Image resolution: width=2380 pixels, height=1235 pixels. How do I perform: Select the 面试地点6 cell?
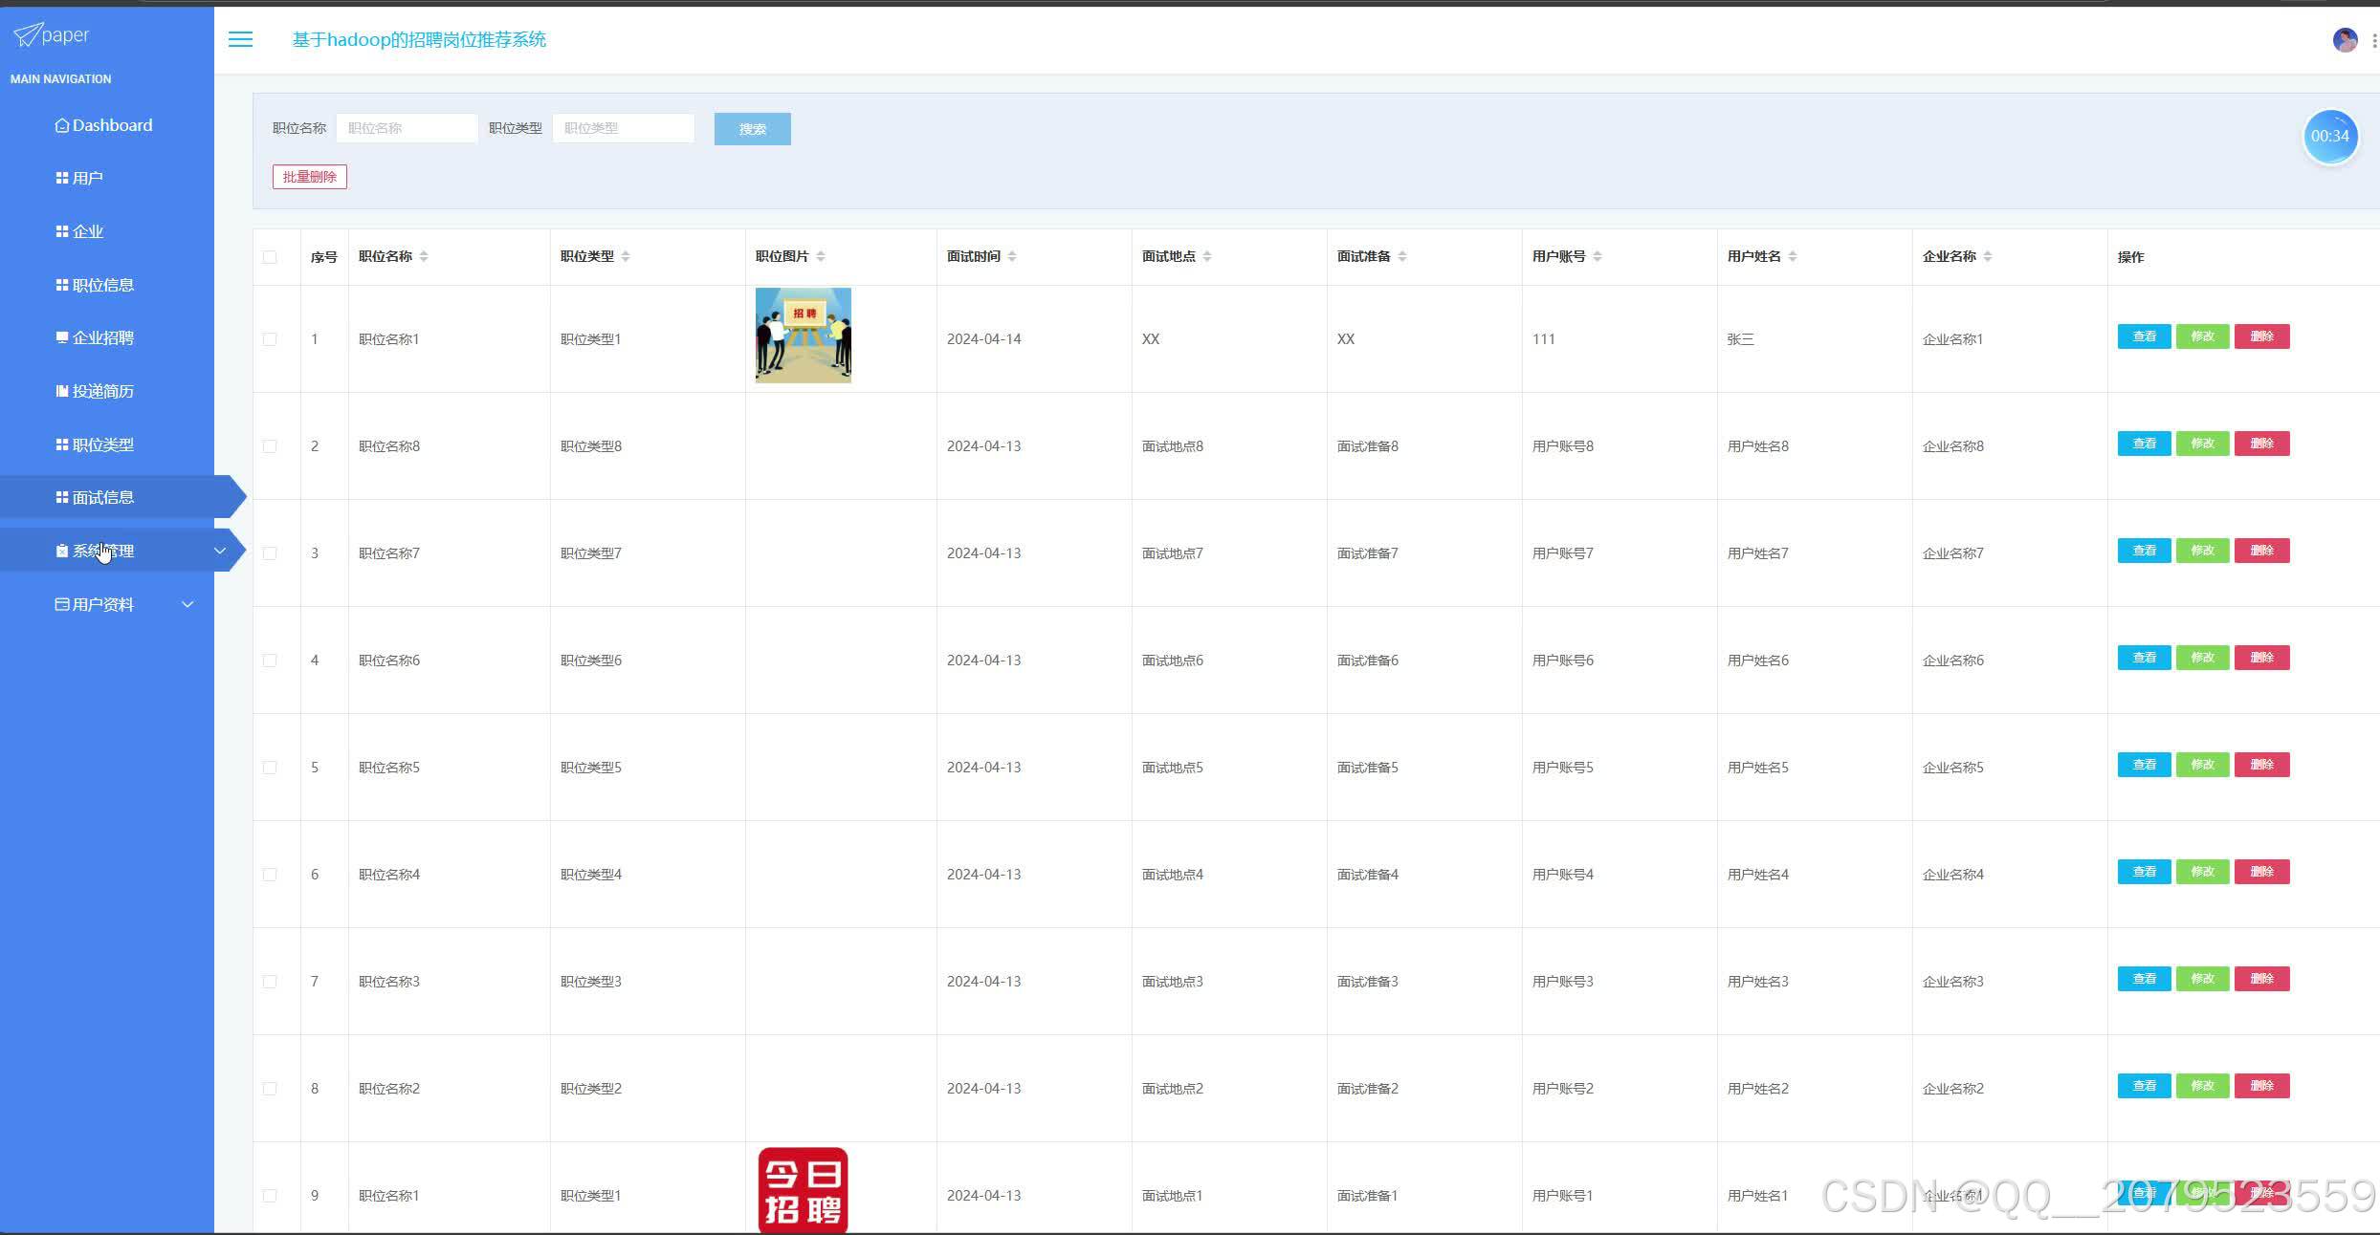pos(1172,661)
